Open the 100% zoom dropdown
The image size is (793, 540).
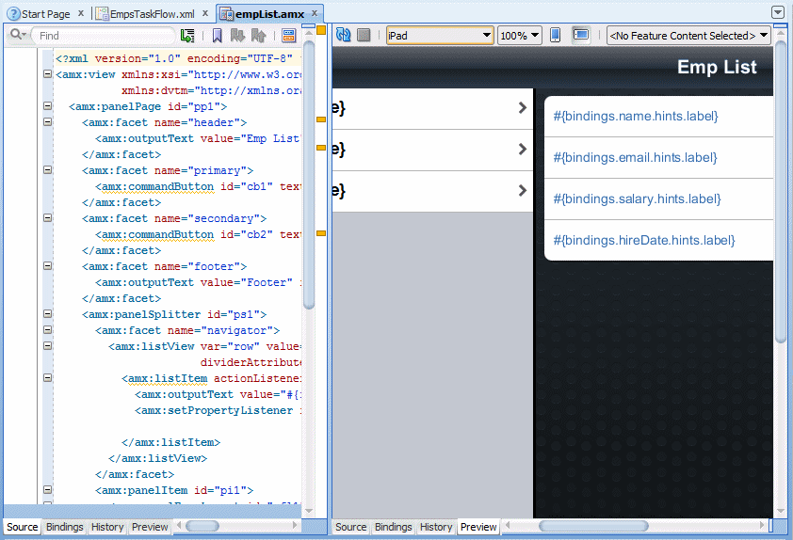tap(520, 36)
